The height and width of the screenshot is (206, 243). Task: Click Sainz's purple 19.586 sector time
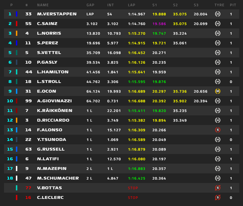click(x=159, y=24)
